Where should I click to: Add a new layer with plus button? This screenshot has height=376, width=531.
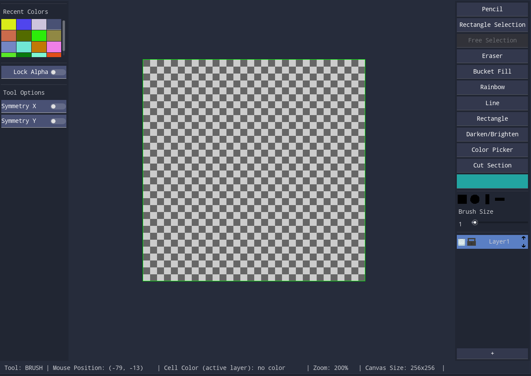click(x=492, y=354)
